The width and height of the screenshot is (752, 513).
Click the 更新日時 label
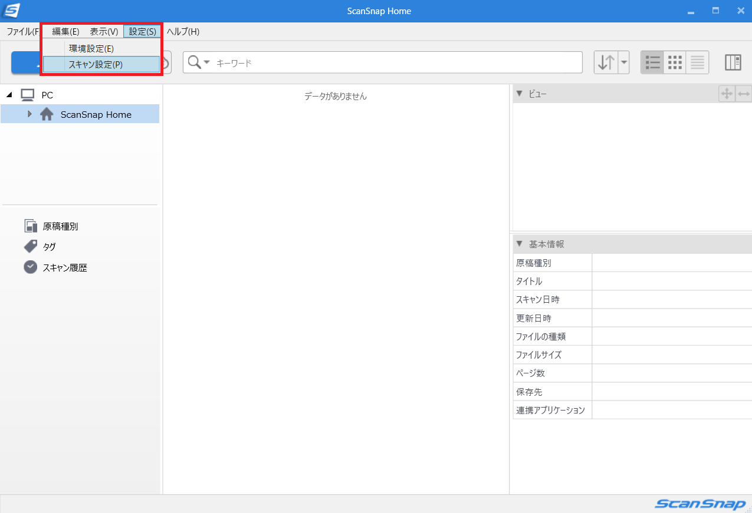[534, 318]
